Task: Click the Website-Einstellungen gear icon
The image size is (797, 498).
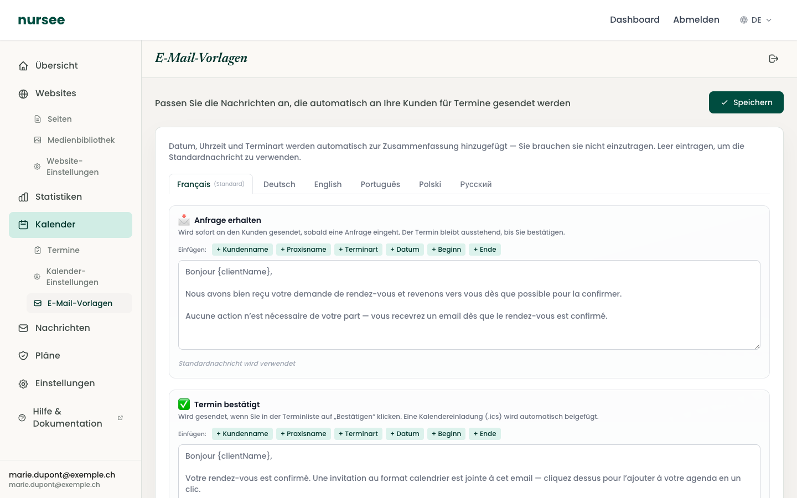Action: point(37,167)
